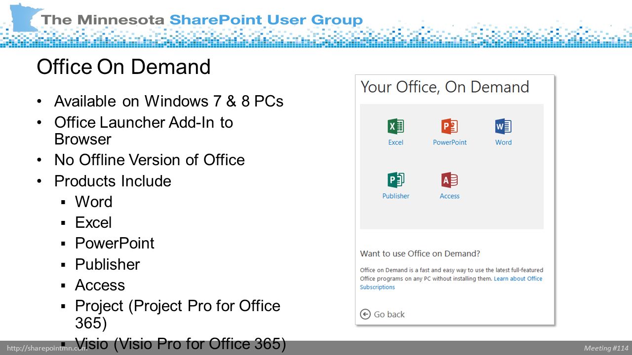Open the sharepointmn.com footer link
Screen dimensions: 632x355
[x=47, y=348]
